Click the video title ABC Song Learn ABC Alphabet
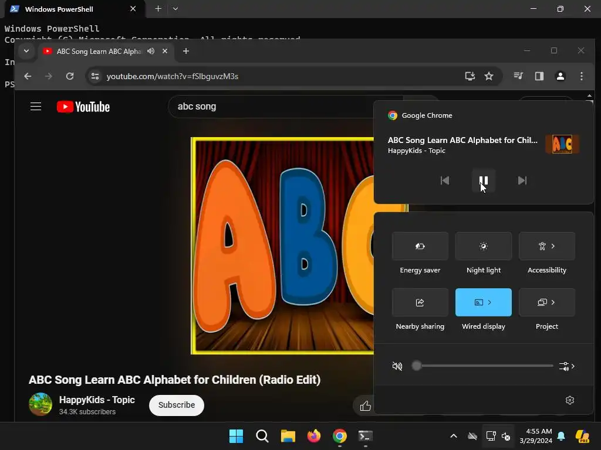This screenshot has width=601, height=450. (174, 380)
